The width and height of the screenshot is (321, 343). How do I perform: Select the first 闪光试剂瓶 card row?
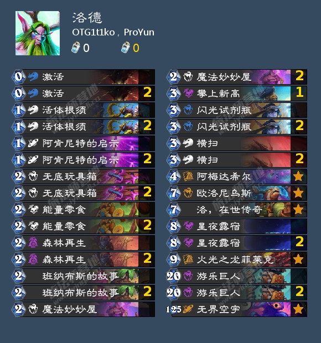point(237,110)
